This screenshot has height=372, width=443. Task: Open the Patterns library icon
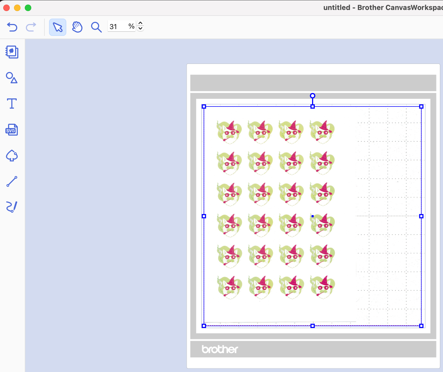point(12,52)
